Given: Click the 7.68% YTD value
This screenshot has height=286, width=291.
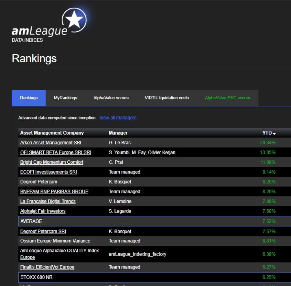Looking at the screenshot, I should (x=269, y=211).
